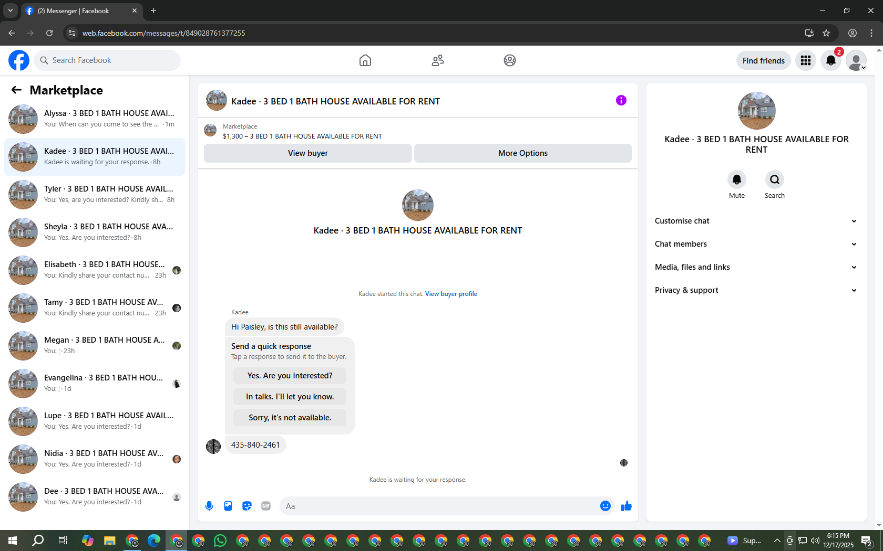Screen dimensions: 883x551
Task: Open Windows taskbar search
Action: (x=38, y=541)
